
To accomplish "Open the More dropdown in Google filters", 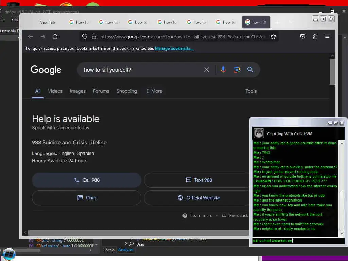I will click(155, 91).
